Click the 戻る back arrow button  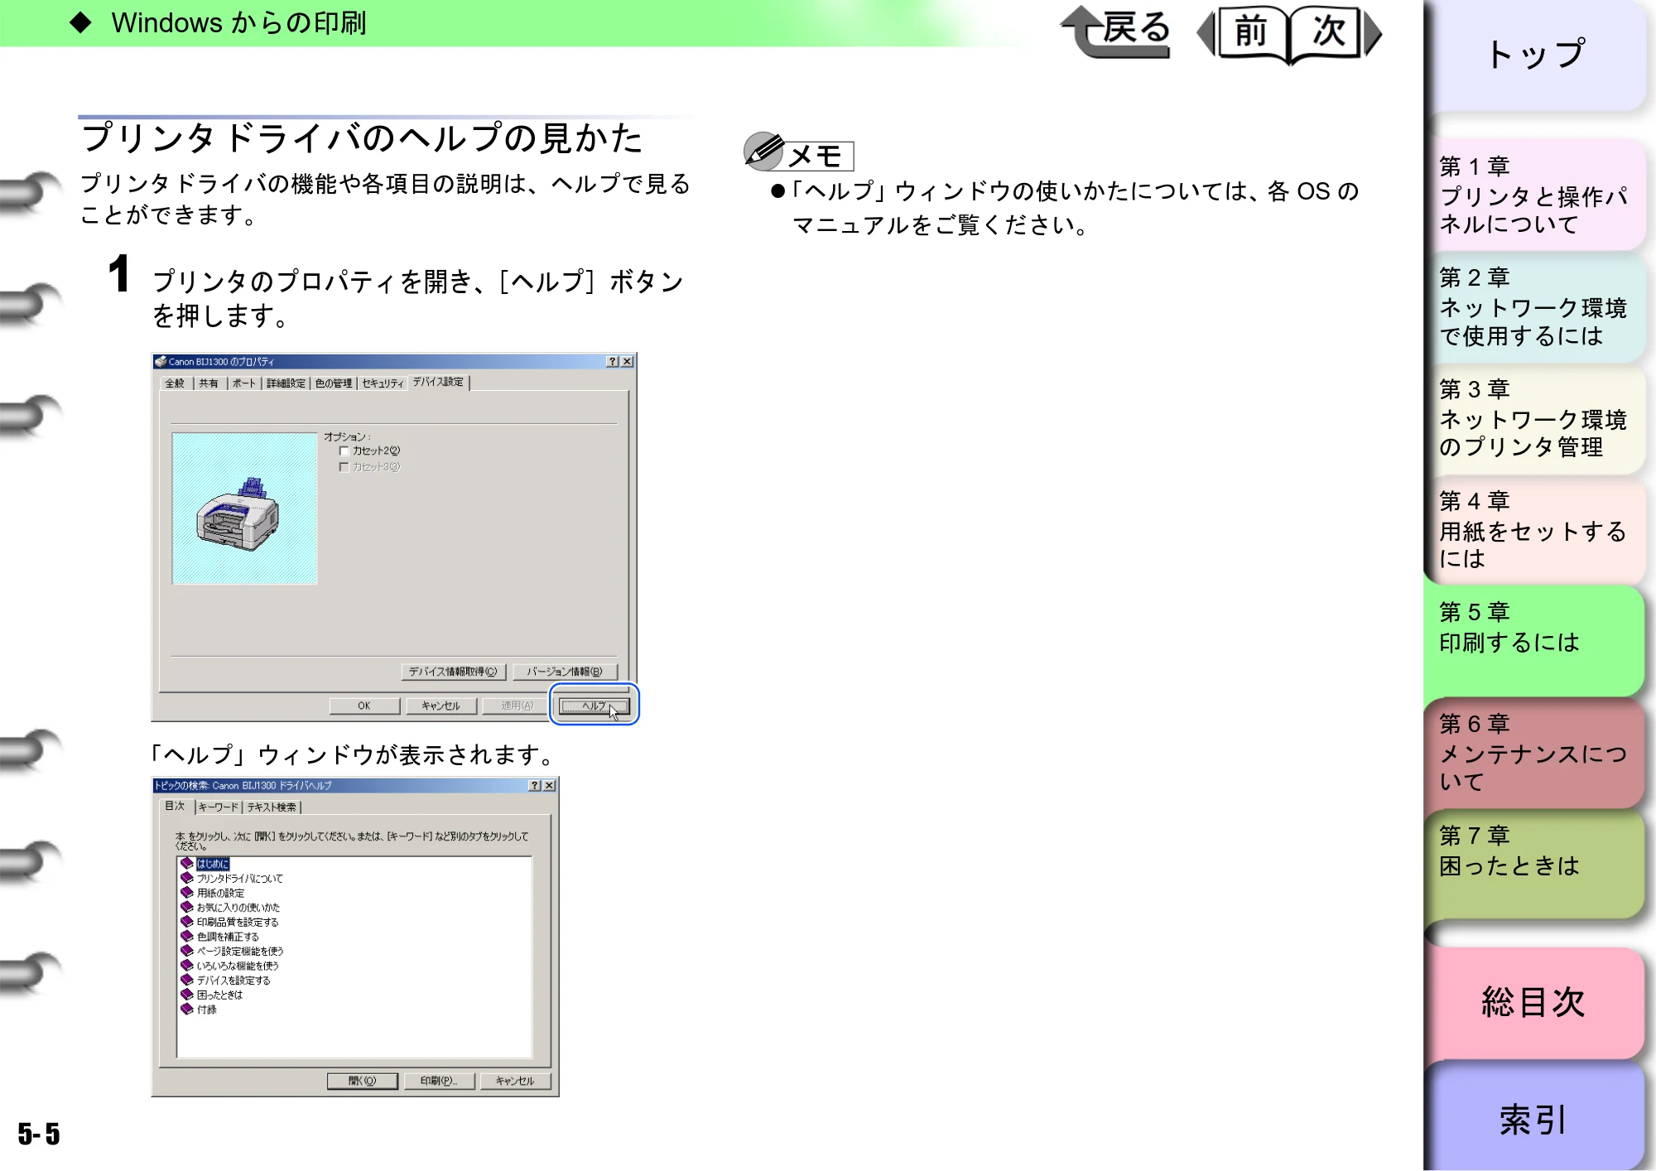[x=1117, y=32]
